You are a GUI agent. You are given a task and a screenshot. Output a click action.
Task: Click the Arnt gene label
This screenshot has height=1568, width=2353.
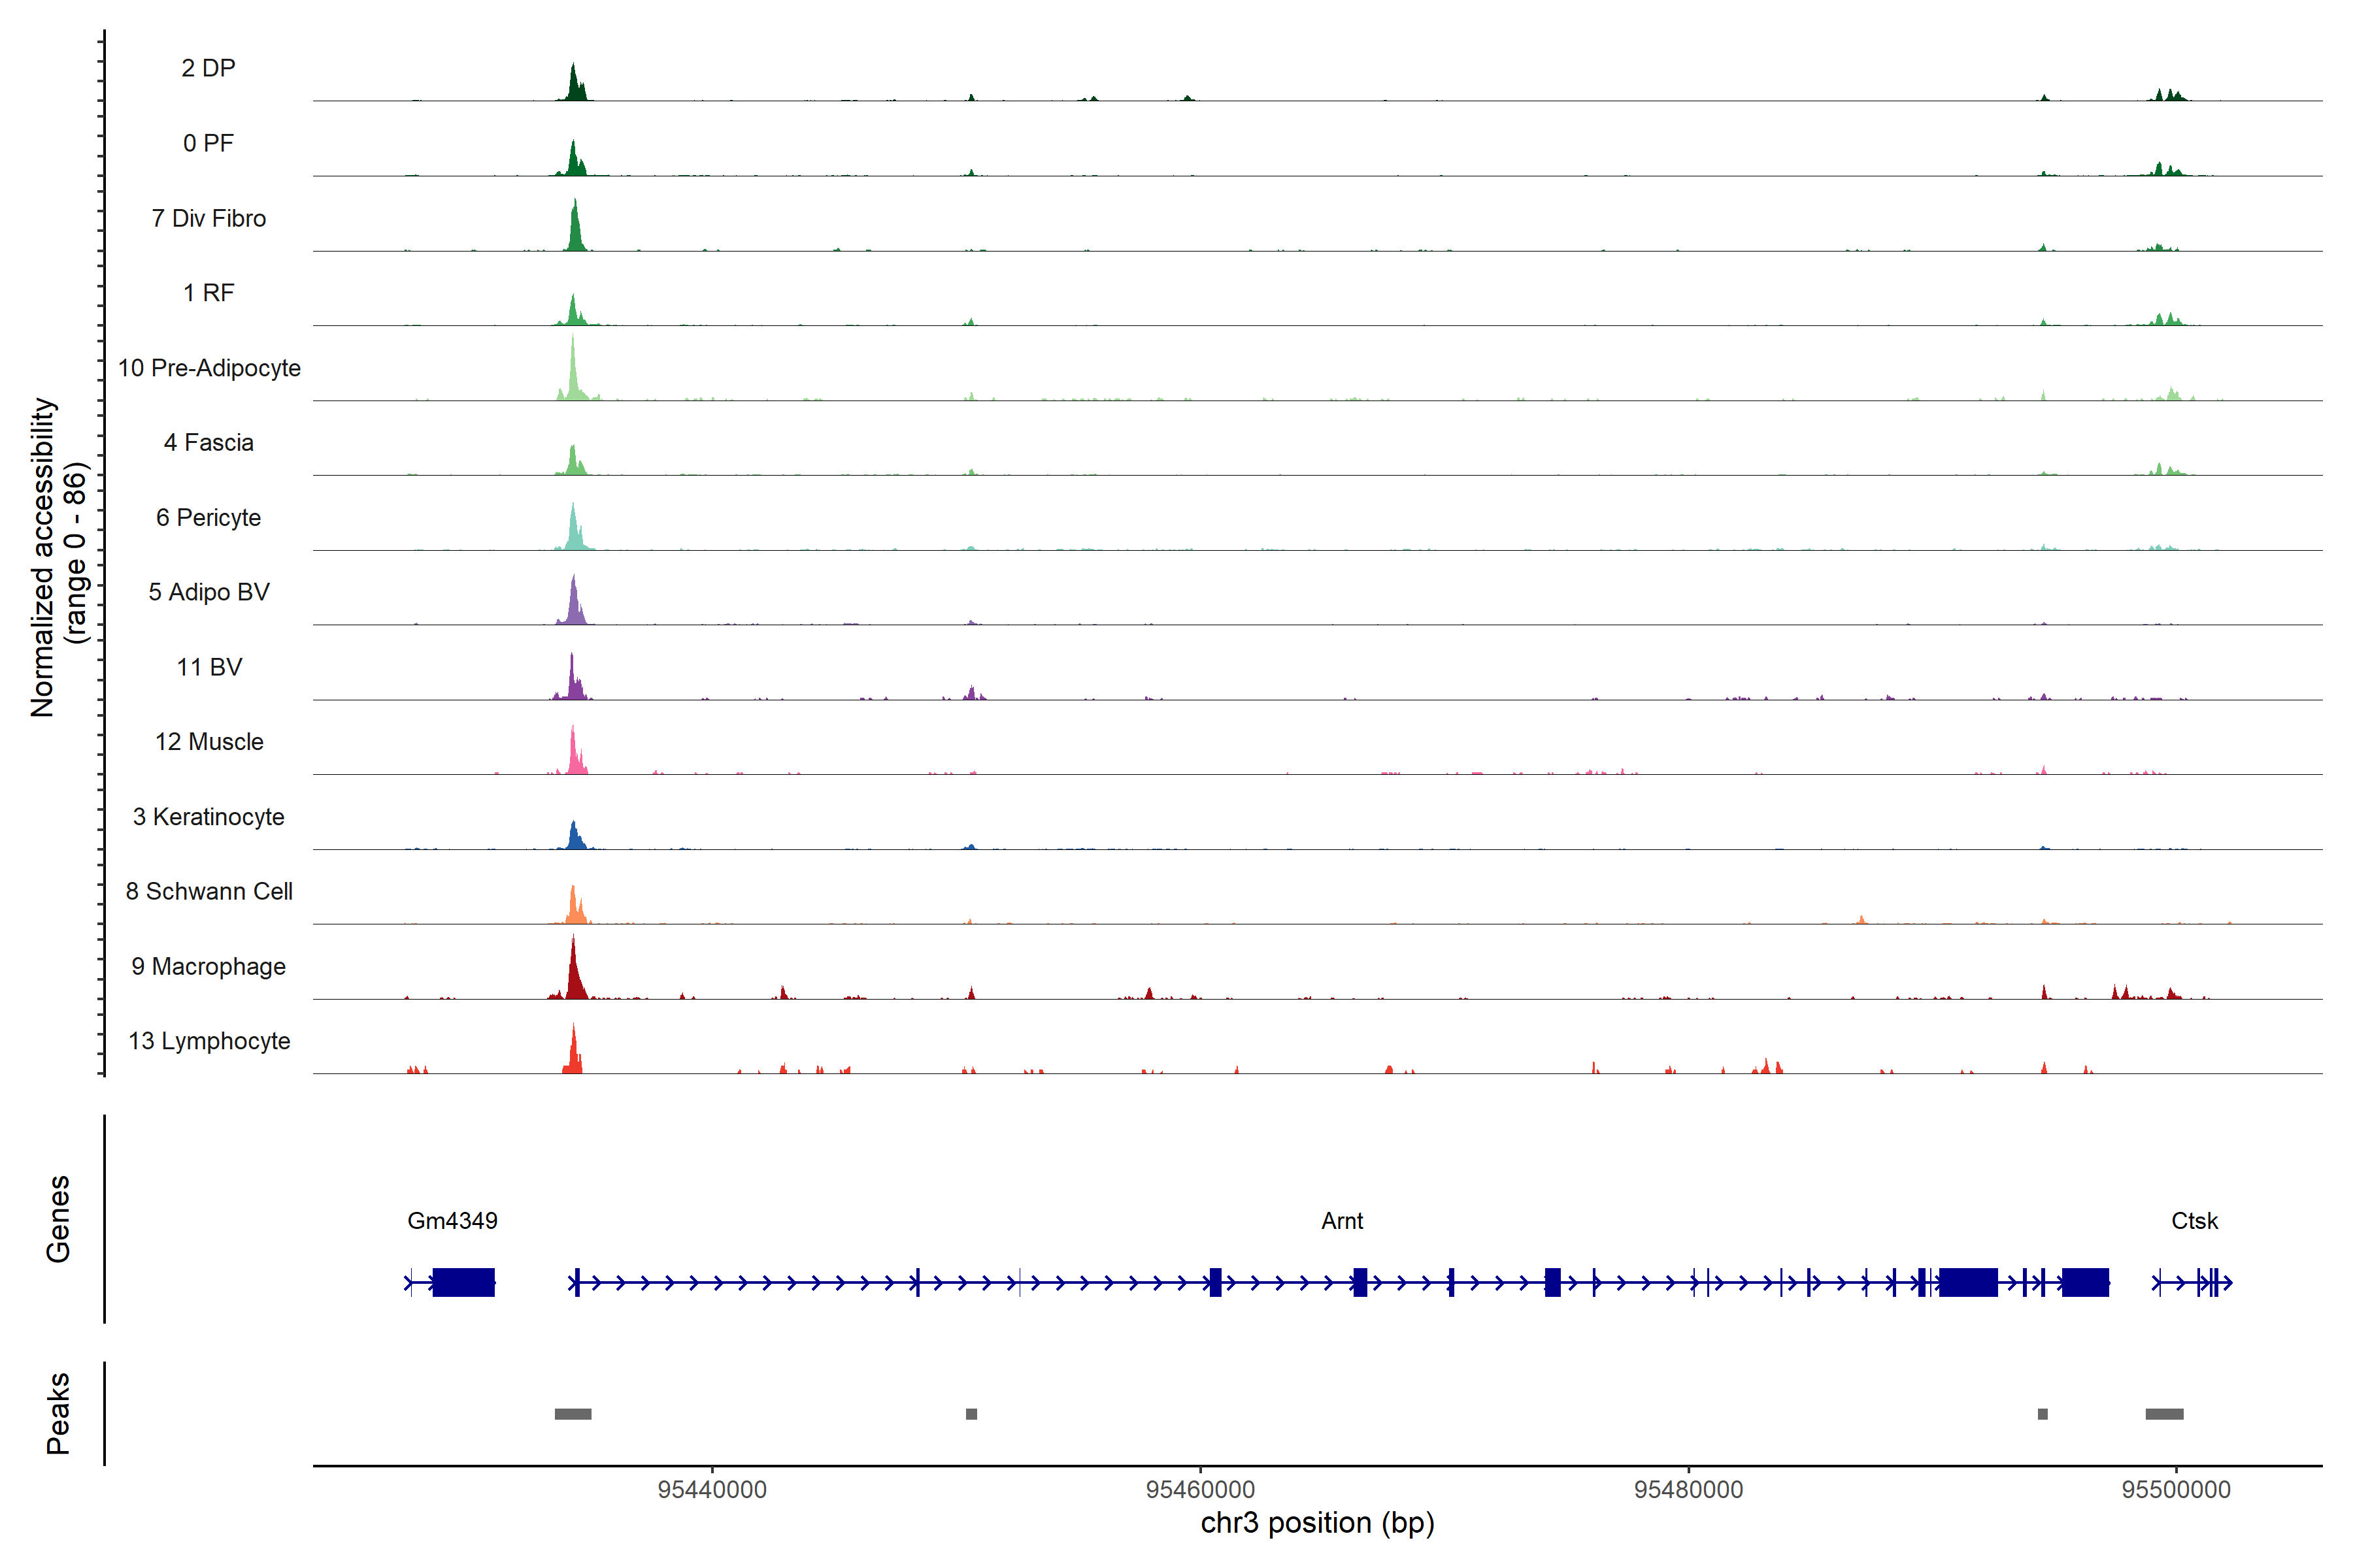tap(1342, 1221)
